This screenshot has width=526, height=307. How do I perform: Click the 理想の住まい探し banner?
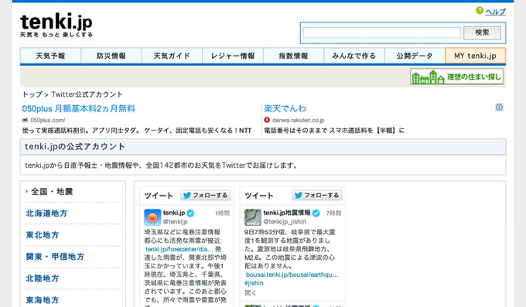point(456,77)
